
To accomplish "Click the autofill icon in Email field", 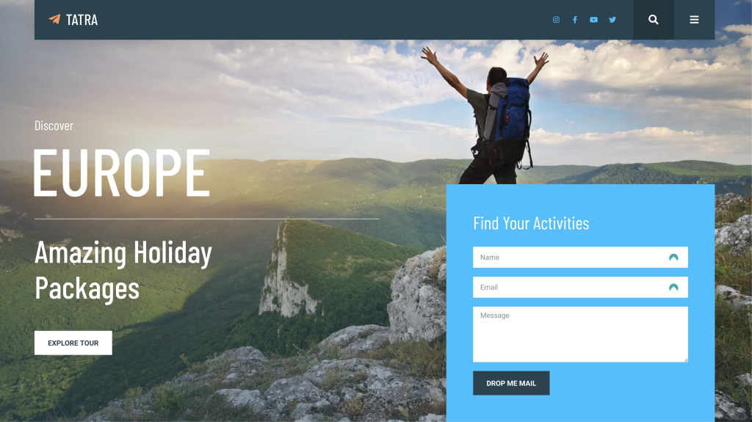I will (x=673, y=287).
